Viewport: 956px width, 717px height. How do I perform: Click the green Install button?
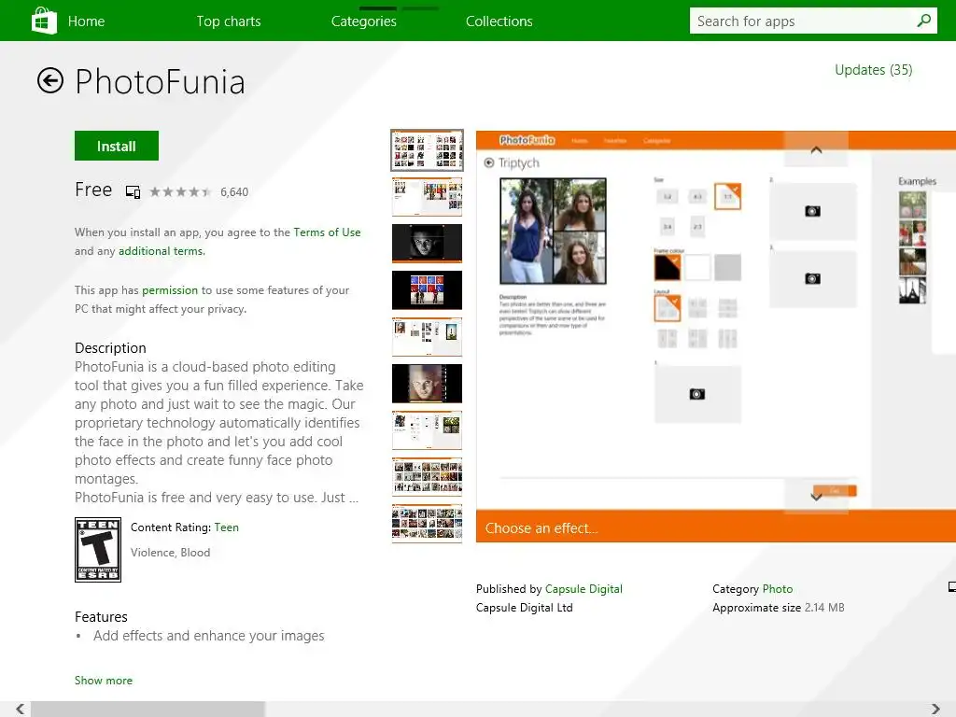point(117,146)
